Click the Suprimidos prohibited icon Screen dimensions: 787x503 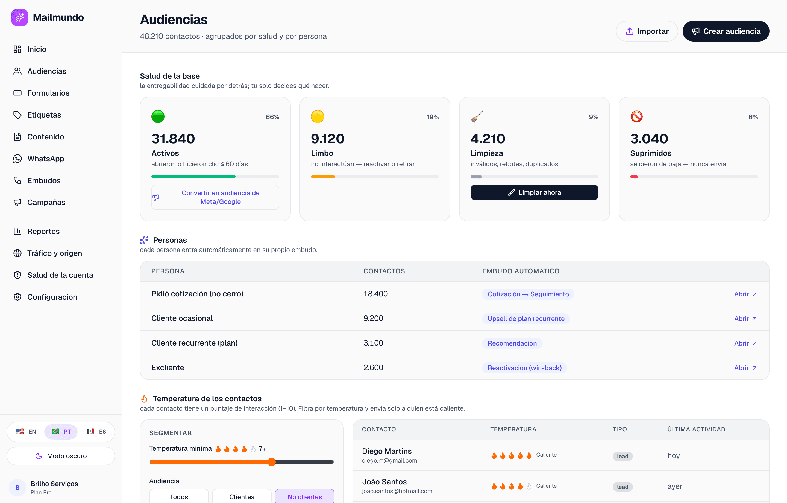pos(637,116)
